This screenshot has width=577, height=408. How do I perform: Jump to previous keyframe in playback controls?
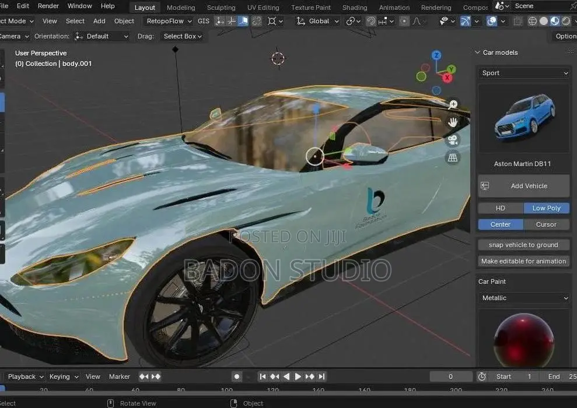(275, 377)
